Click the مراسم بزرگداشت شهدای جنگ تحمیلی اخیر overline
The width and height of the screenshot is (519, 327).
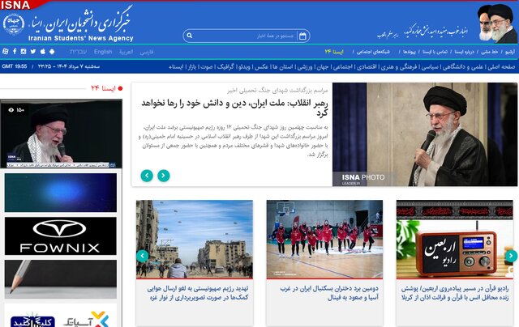277,91
